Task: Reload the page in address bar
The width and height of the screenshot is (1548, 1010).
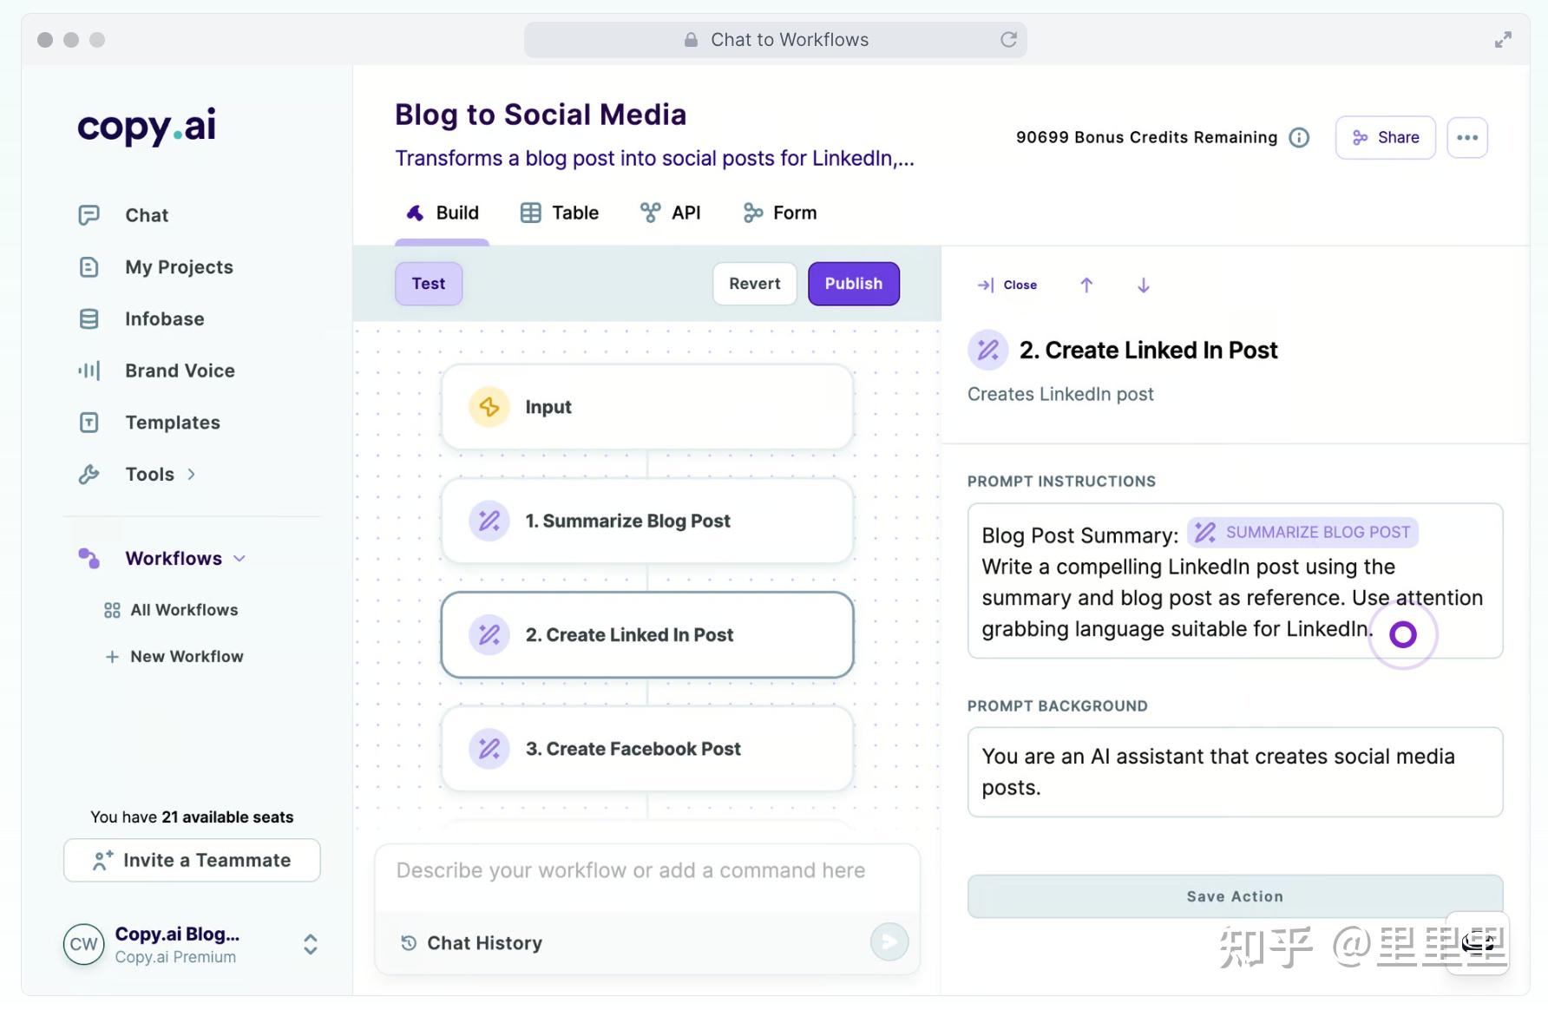Action: click(1008, 40)
